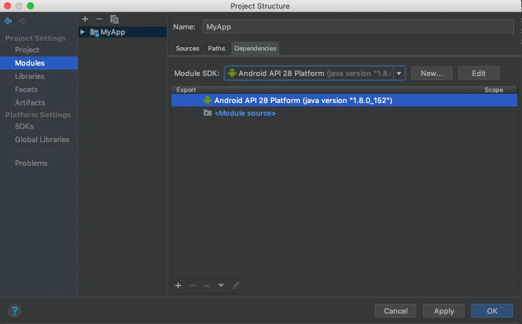Image resolution: width=522 pixels, height=324 pixels.
Task: Expand the MyApp module tree node
Action: click(82, 32)
